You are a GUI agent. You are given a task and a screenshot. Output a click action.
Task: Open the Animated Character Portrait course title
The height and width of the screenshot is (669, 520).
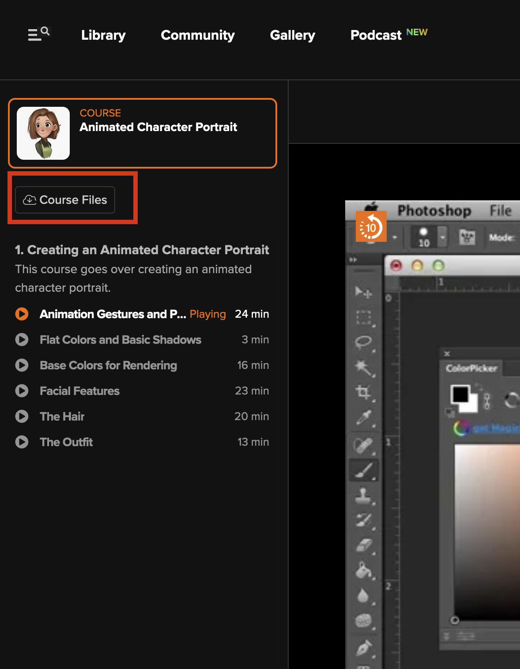(x=158, y=127)
